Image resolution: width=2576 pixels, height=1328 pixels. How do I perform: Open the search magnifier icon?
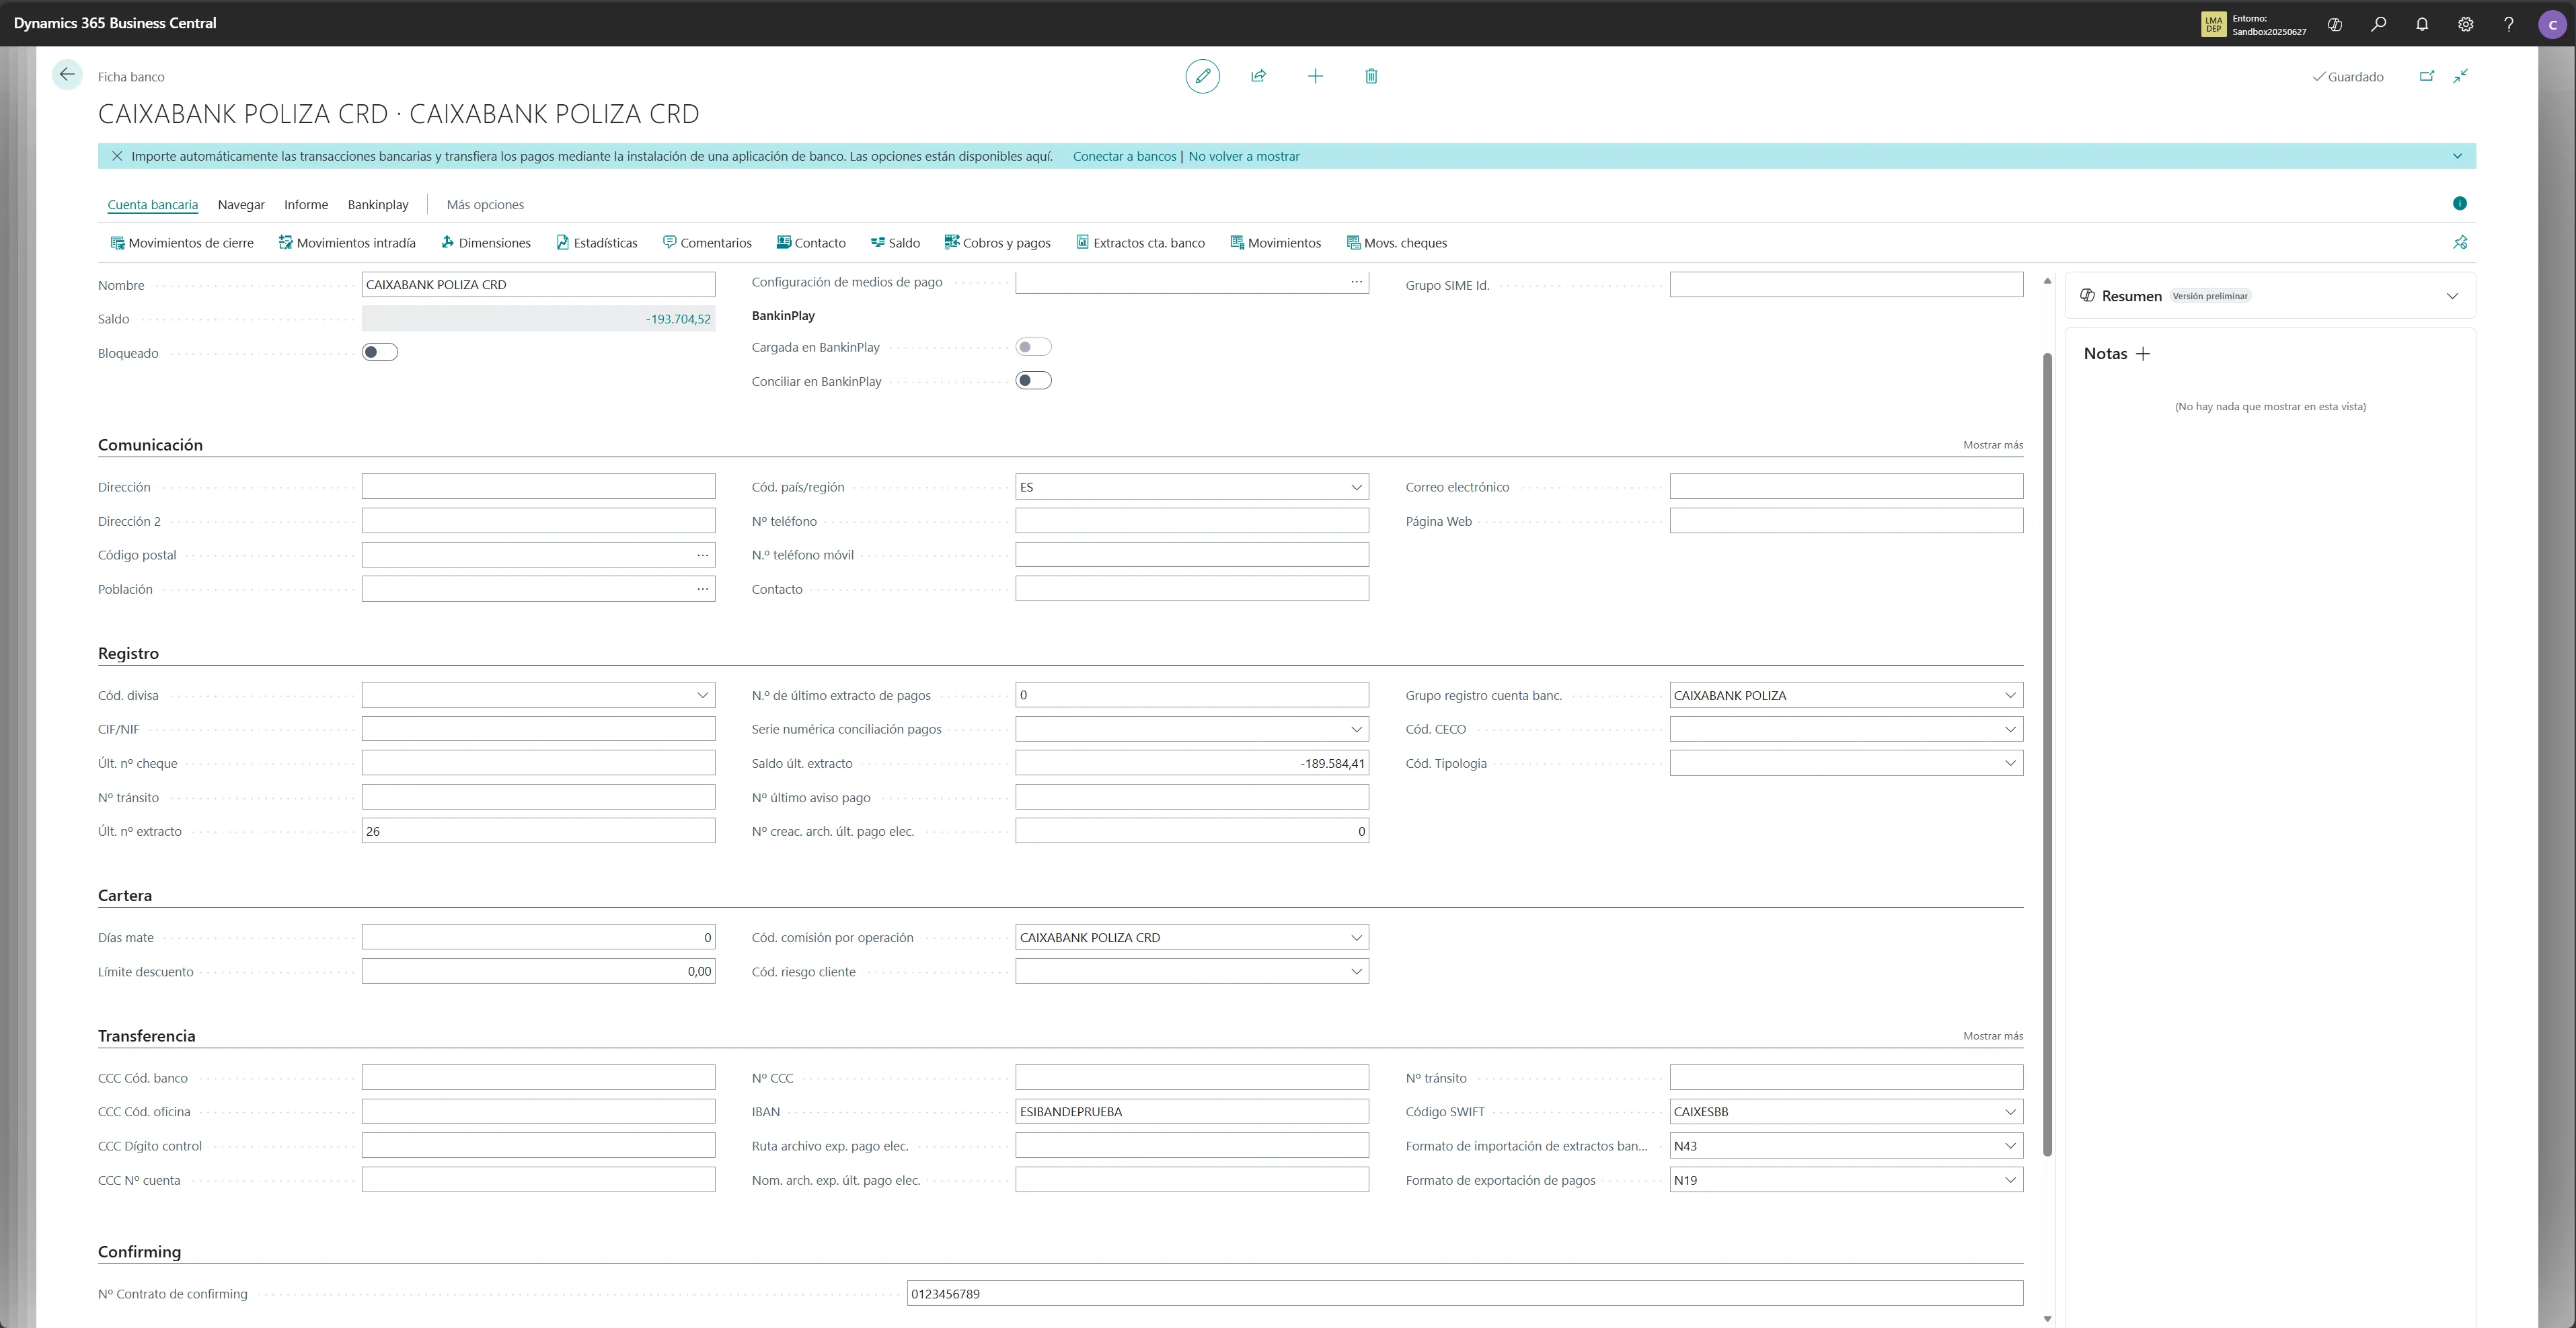[2379, 24]
